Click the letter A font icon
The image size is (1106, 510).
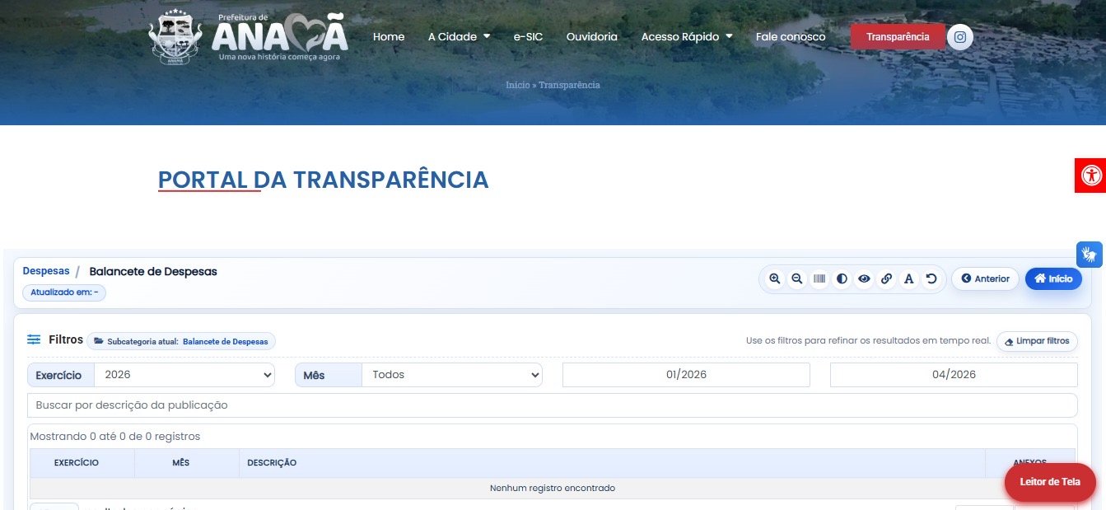pyautogui.click(x=908, y=279)
